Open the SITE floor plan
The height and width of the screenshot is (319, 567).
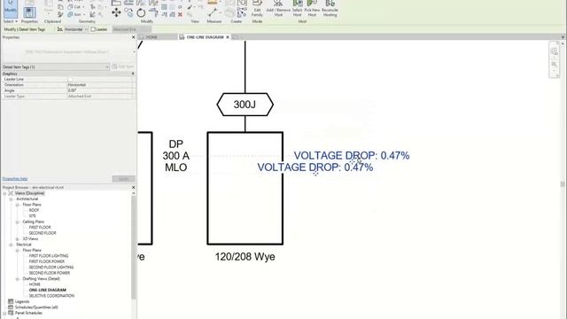[x=33, y=216]
